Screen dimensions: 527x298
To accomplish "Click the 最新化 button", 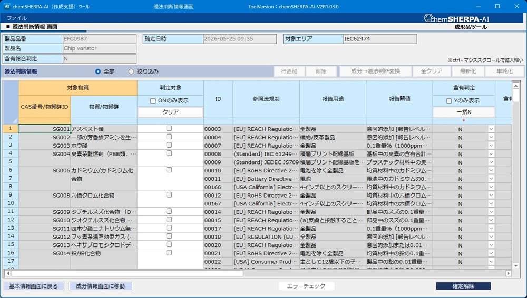I will (468, 71).
